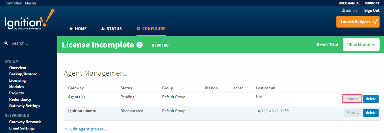Open the Configure tab

151,28
